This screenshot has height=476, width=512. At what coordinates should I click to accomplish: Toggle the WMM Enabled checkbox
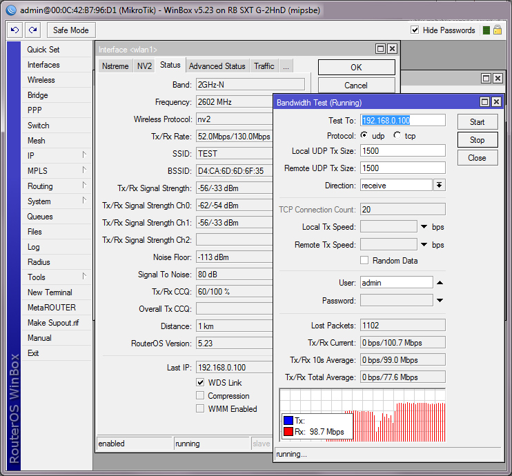(200, 408)
